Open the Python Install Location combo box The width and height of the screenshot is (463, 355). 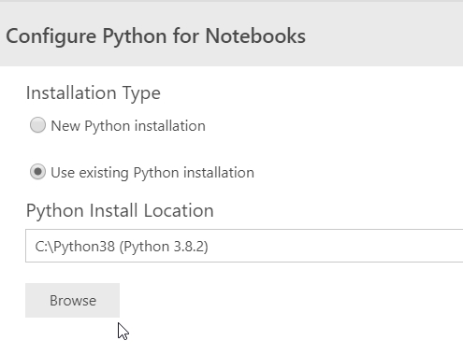[244, 246]
